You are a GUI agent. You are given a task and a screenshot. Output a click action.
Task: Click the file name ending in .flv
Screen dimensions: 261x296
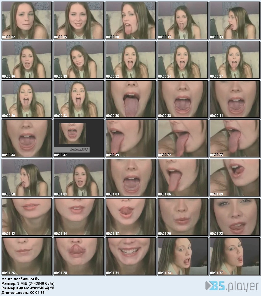21,279
